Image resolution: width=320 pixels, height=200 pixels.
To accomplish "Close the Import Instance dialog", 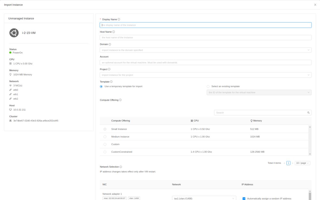I will coord(315,5).
